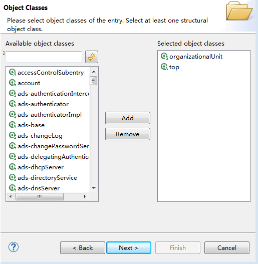The image size is (258, 264).
Task: Select account in available object classes
Action: [29, 83]
